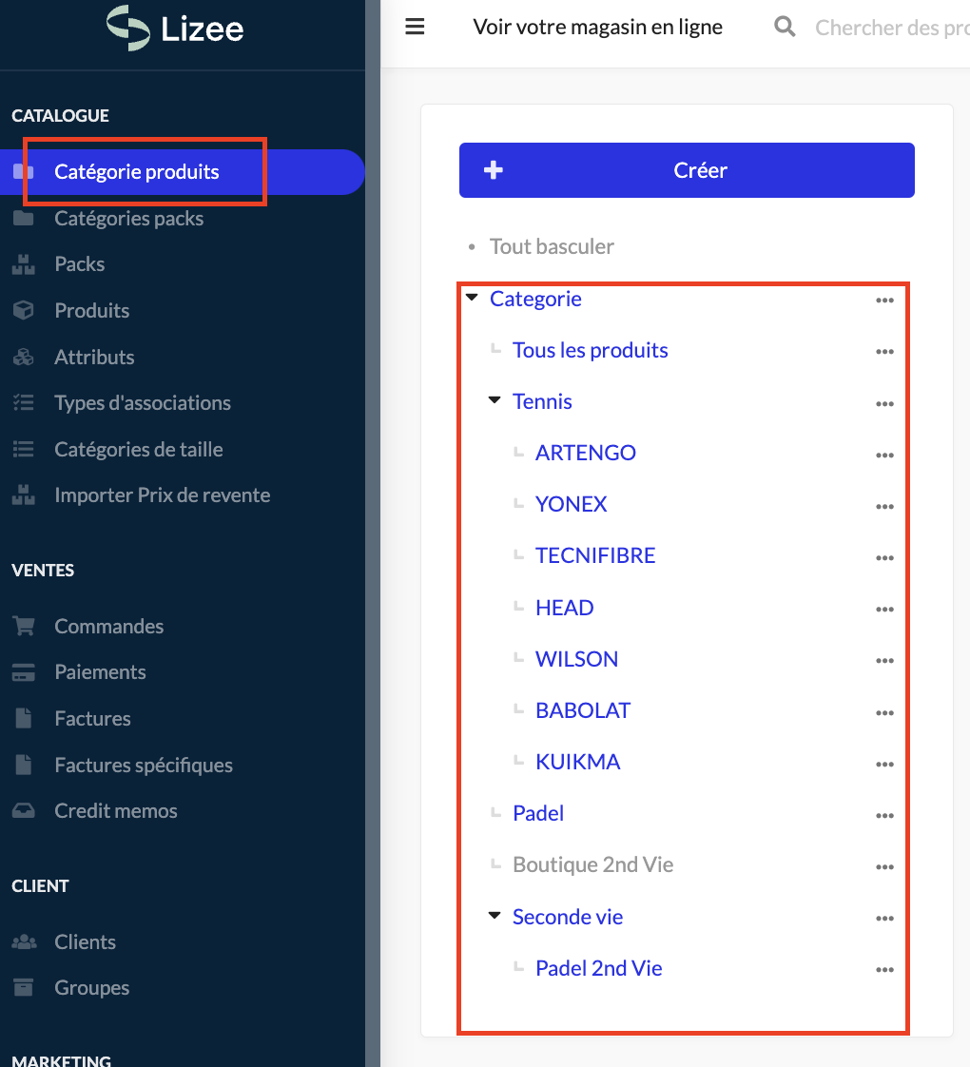The height and width of the screenshot is (1067, 970).
Task: Open options dots for YONEX
Action: (884, 506)
